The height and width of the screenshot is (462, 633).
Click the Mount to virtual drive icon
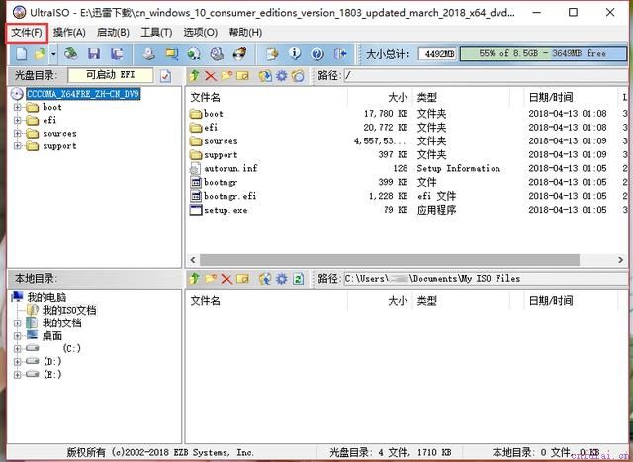[217, 53]
